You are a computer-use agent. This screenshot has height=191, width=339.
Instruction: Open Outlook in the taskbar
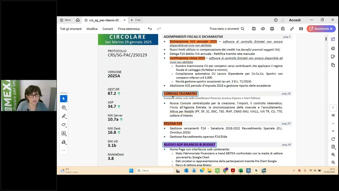point(186,171)
